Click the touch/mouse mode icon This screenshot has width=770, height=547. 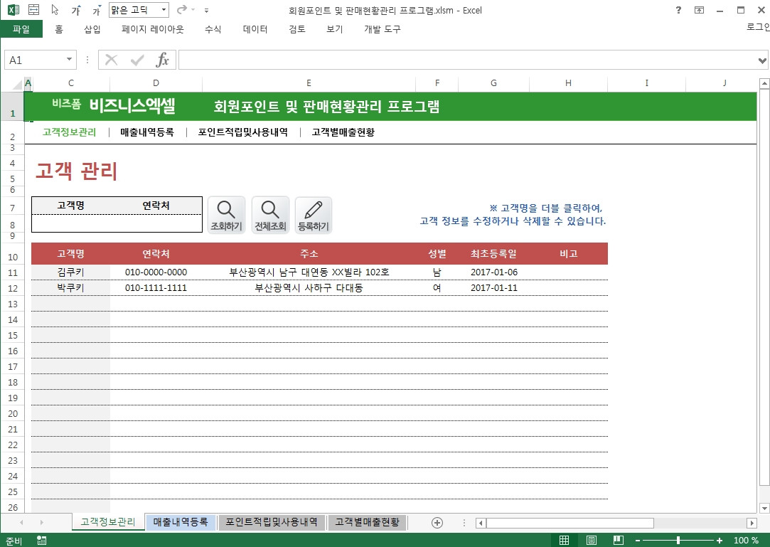(x=34, y=10)
